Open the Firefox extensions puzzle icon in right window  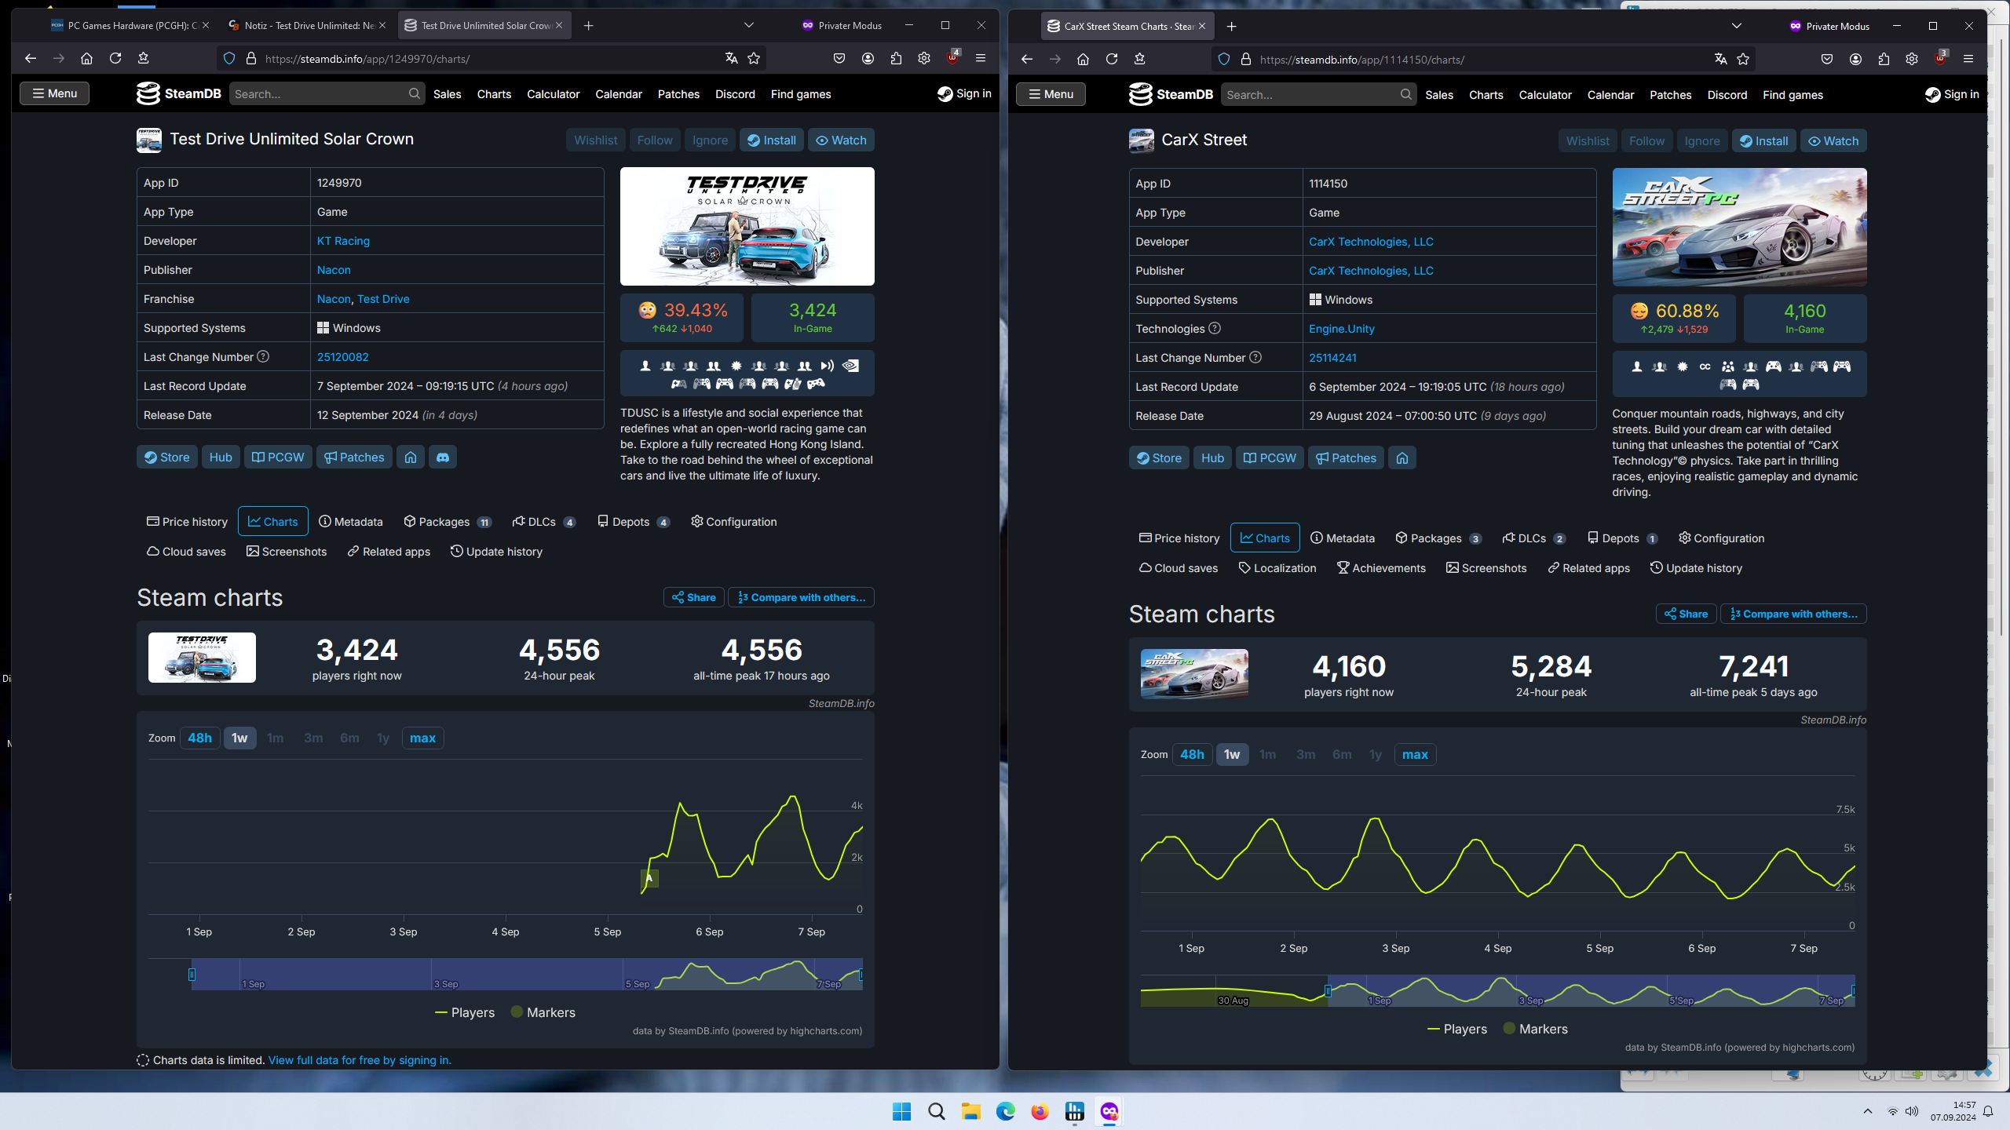[1884, 59]
